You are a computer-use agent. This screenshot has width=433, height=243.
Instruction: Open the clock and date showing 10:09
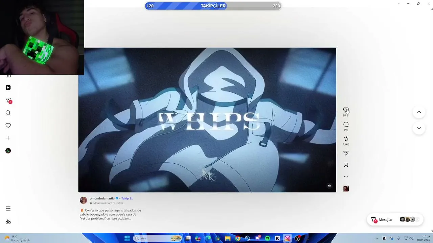point(423,238)
